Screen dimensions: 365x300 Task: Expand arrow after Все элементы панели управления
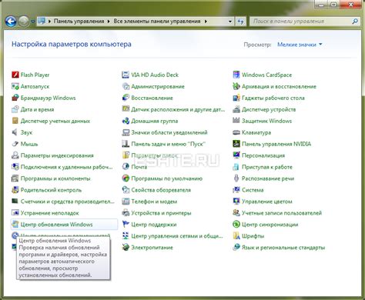click(206, 22)
